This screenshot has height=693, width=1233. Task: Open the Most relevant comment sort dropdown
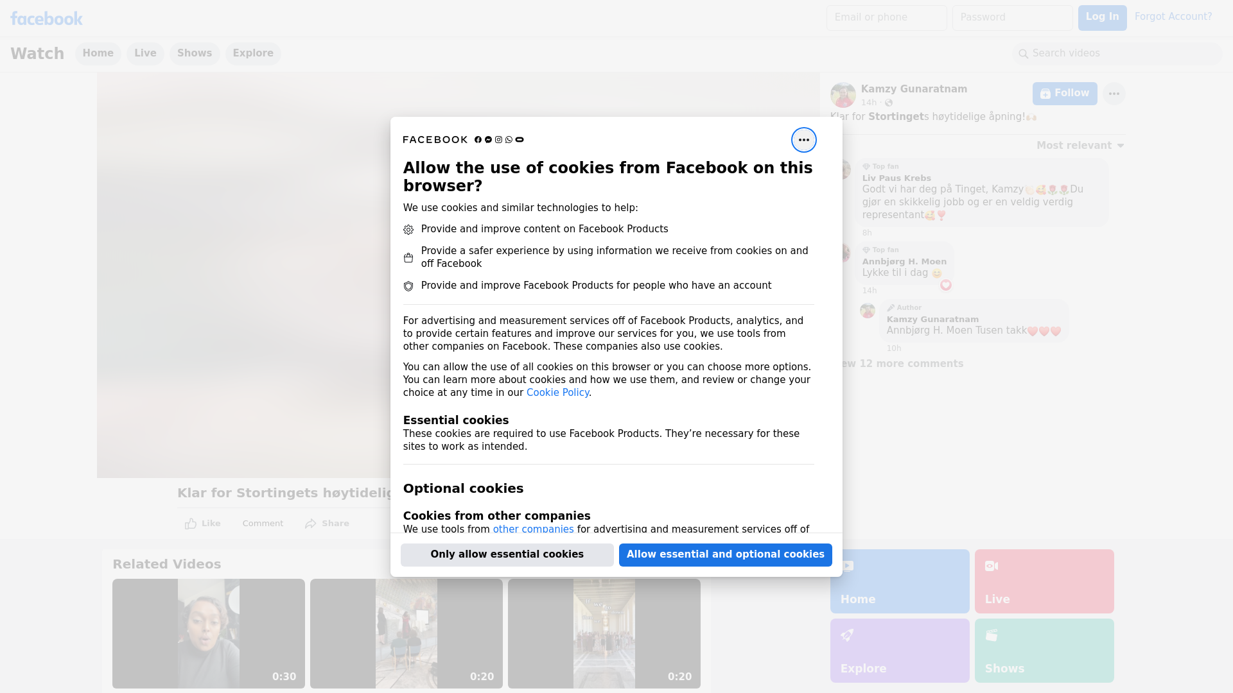point(1080,146)
